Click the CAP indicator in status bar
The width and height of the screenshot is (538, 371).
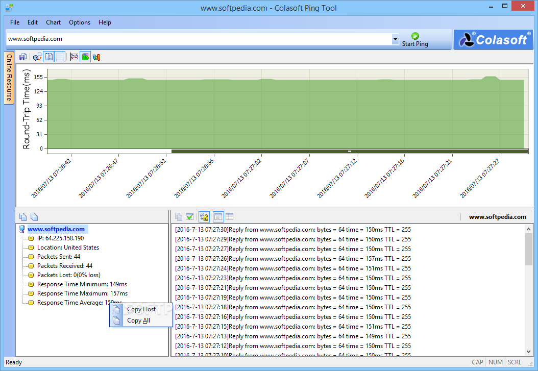pyautogui.click(x=477, y=362)
